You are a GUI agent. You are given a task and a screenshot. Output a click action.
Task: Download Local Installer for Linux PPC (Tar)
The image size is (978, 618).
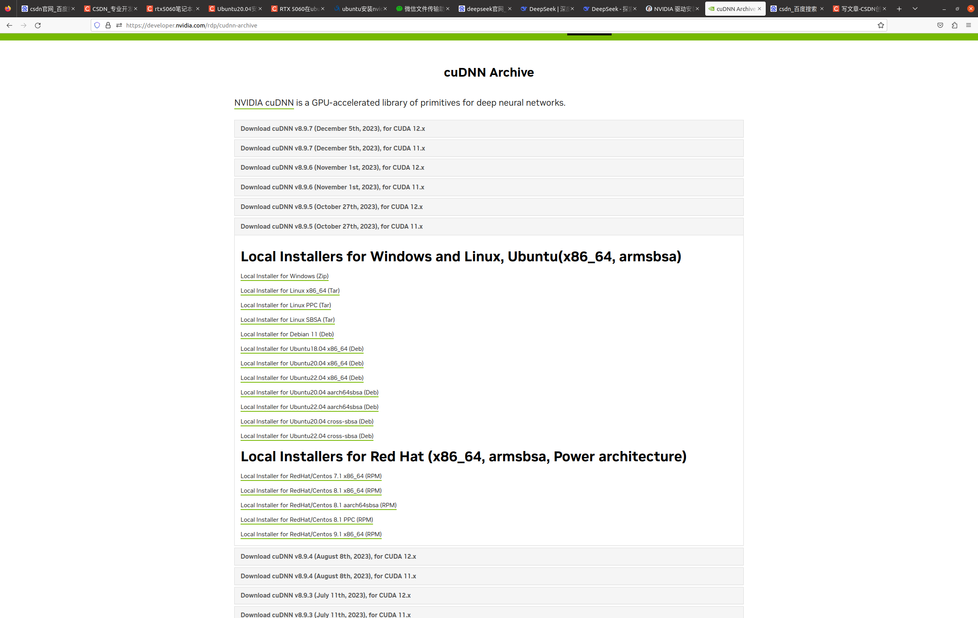[285, 305]
